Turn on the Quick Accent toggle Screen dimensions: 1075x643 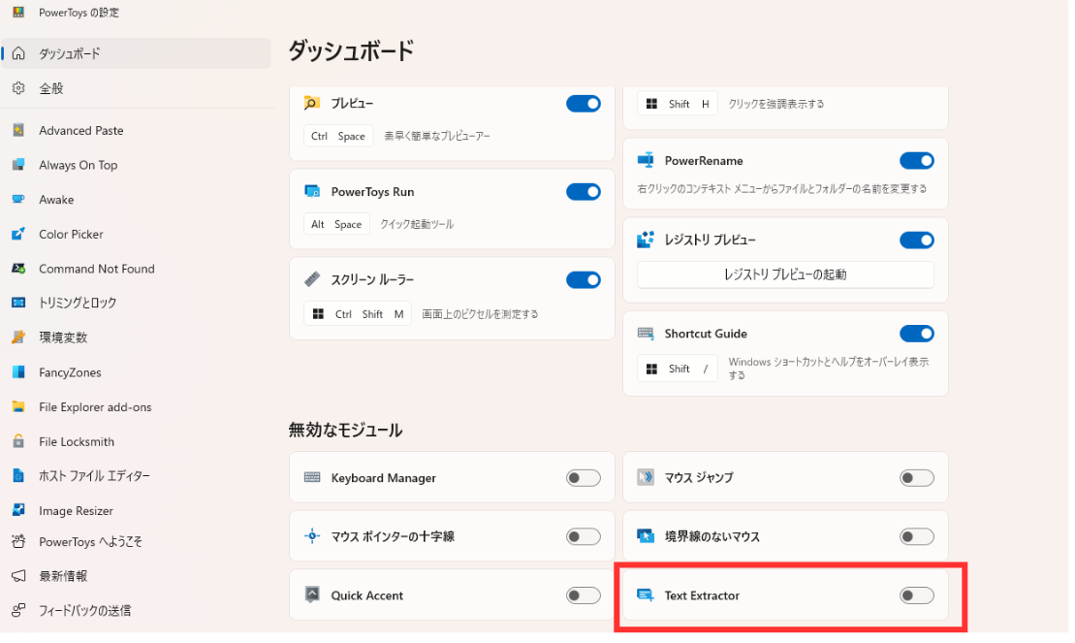[584, 595]
